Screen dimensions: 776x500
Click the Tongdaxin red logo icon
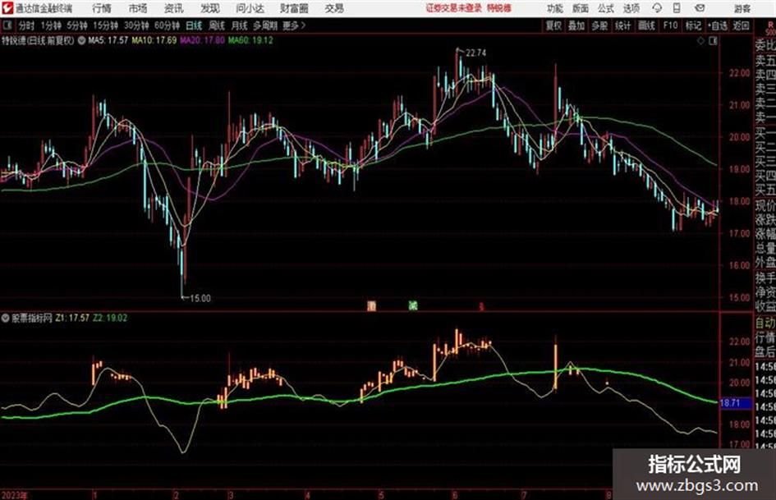(7, 8)
